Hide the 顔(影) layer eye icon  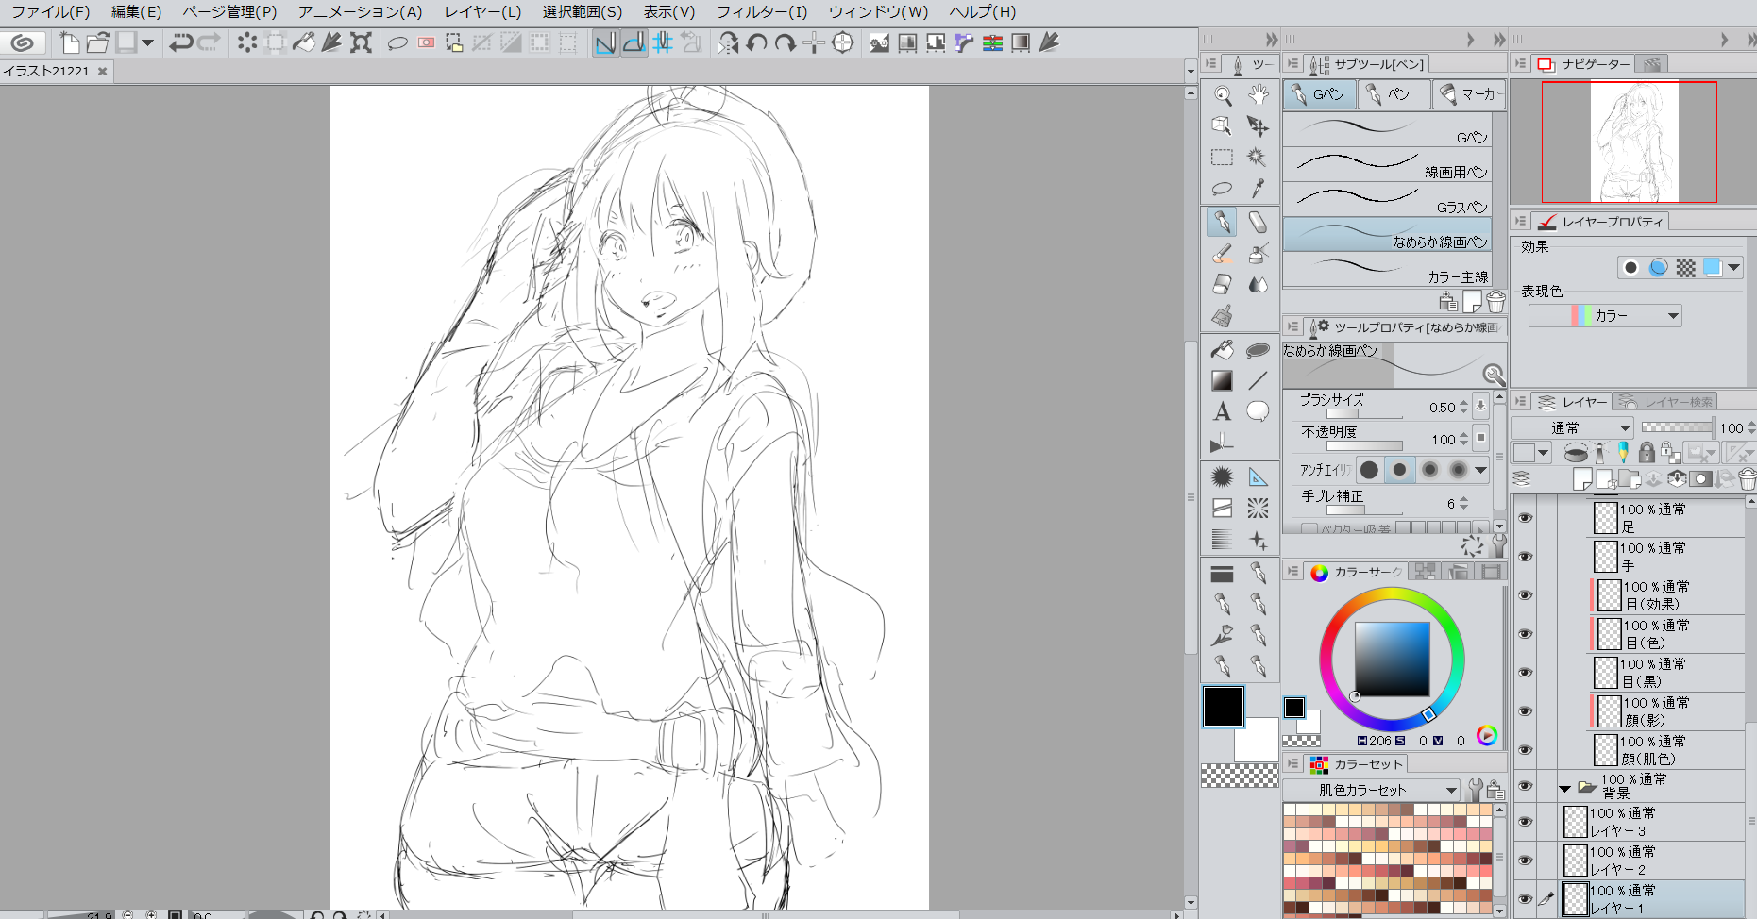click(1525, 711)
